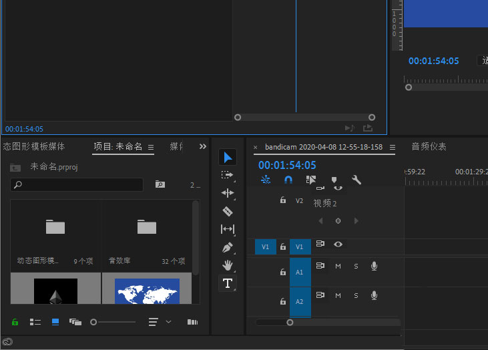Toggle snap magnet in timeline
488x350 pixels.
point(288,180)
